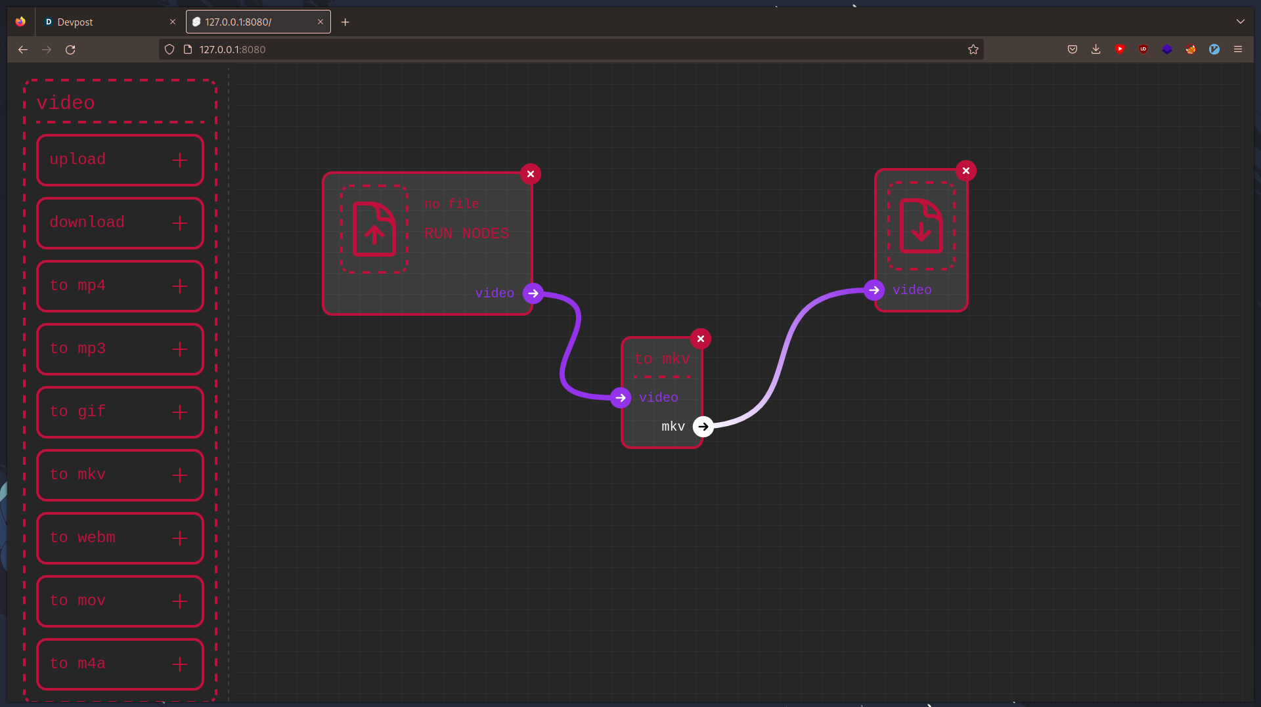Click the site security shield icon

[x=169, y=49]
